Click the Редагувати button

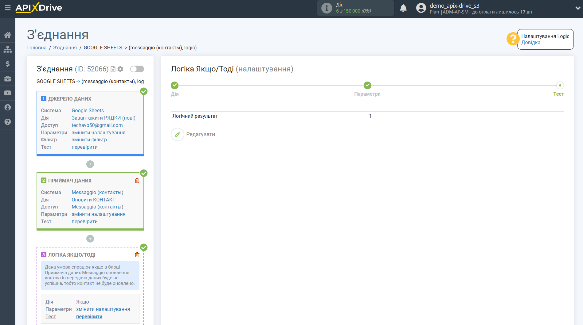click(x=194, y=134)
